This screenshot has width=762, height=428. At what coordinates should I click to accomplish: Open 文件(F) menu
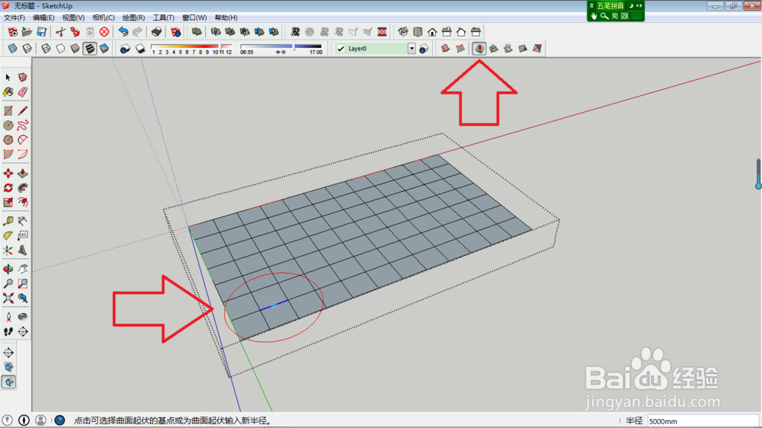[x=14, y=18]
